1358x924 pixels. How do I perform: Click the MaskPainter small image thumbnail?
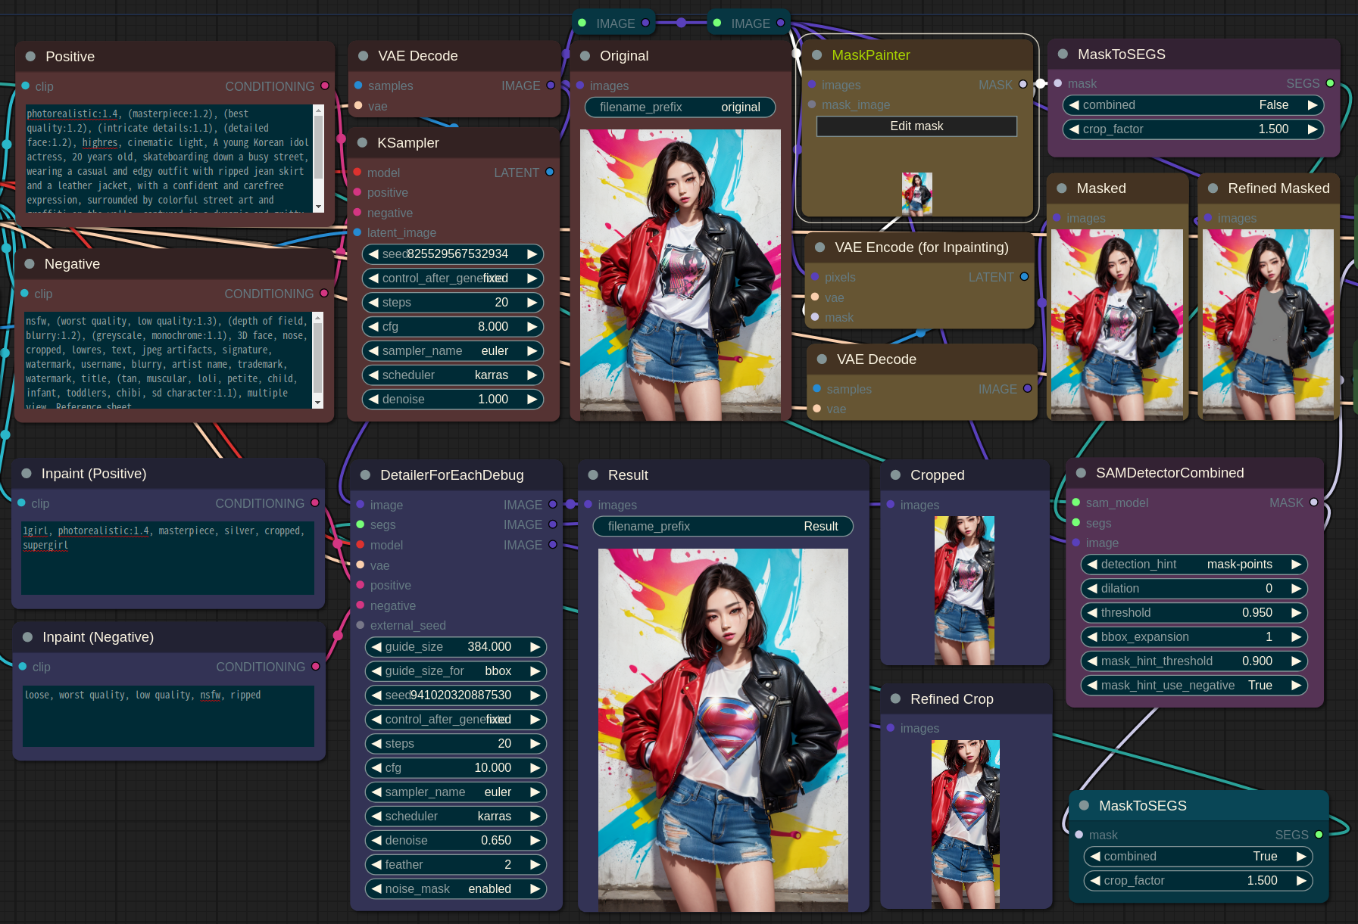pos(916,194)
